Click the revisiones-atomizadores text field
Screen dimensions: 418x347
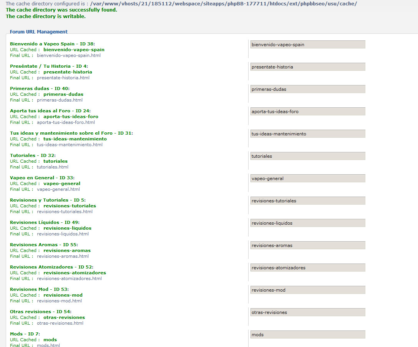(307, 268)
